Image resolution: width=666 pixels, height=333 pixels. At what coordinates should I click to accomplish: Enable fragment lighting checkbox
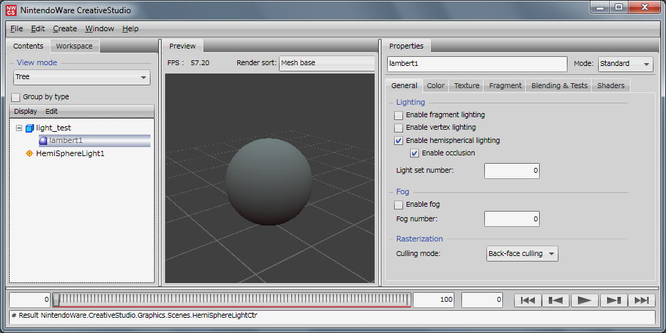(398, 115)
